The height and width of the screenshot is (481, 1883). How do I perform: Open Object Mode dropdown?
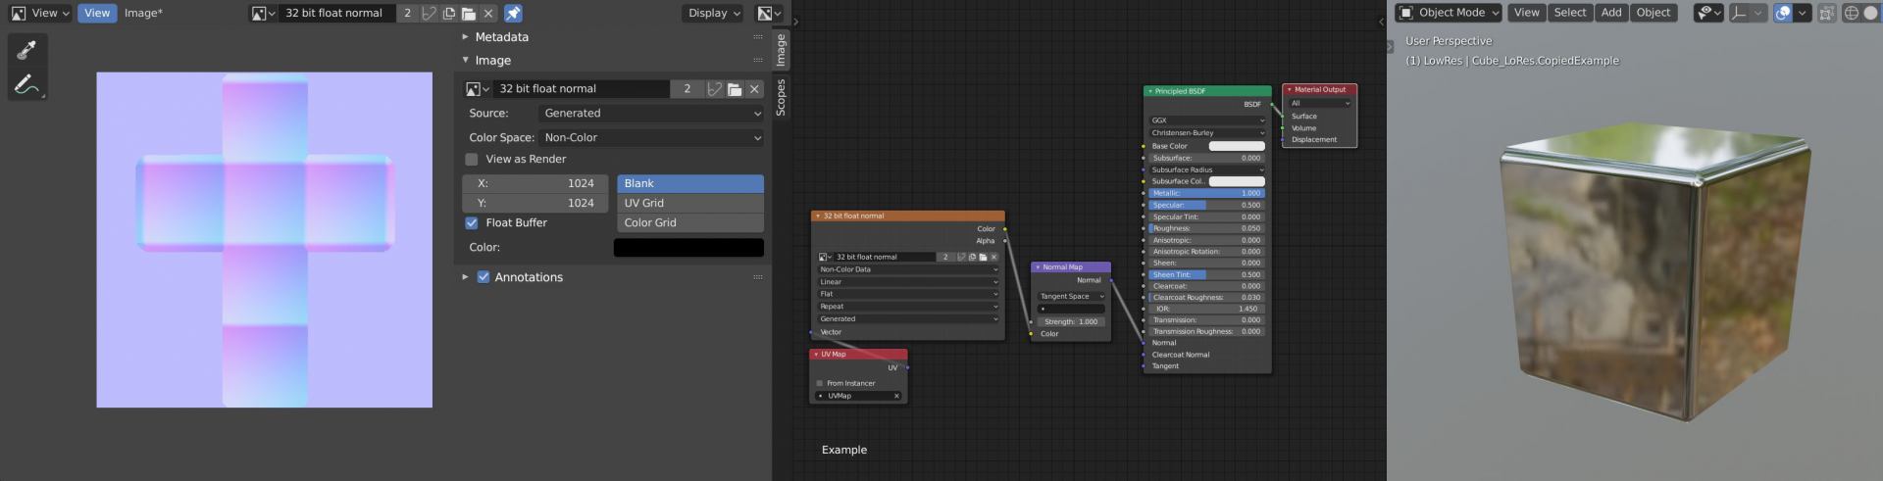(1449, 13)
